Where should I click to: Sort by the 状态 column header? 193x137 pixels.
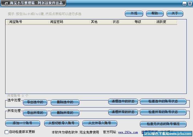[122, 22]
